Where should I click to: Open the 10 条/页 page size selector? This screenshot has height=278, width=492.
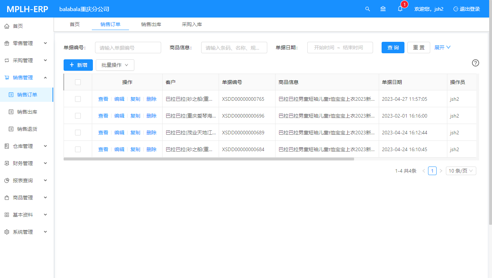461,171
